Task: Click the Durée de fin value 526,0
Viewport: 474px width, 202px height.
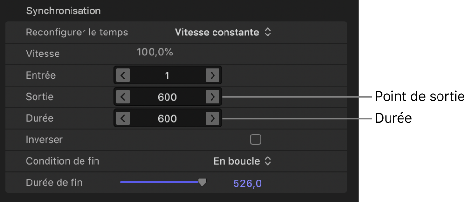Action: 248,183
